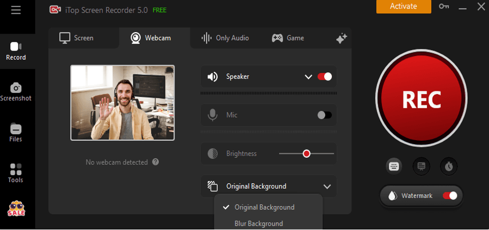Click the Brightness label text
489x230 pixels.
tap(242, 154)
